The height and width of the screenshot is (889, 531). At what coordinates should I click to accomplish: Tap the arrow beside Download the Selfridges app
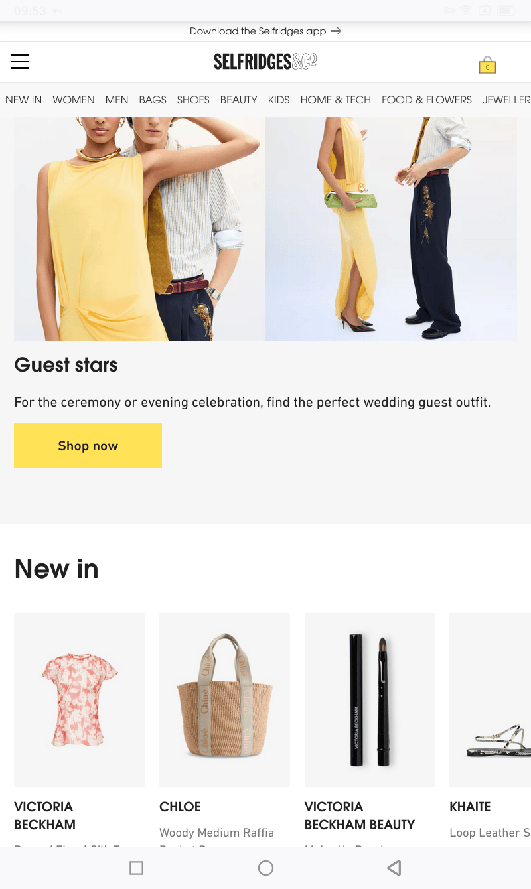pyautogui.click(x=336, y=31)
